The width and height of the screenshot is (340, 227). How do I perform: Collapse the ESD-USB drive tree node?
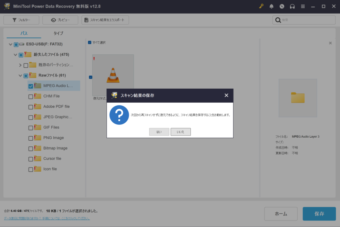pos(11,45)
